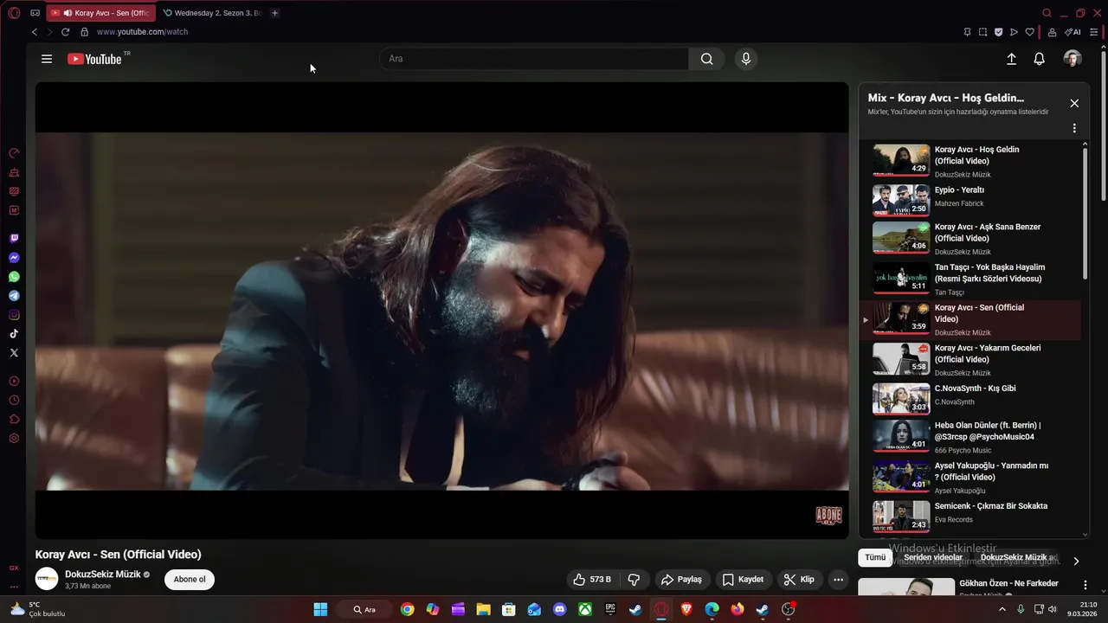
Task: Click the YouTube search magnifier button
Action: click(x=706, y=59)
